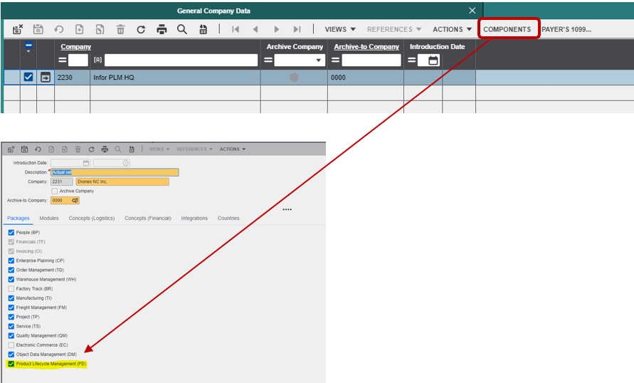Click the Payer's 1099 button
634x383 pixels.
tap(566, 29)
